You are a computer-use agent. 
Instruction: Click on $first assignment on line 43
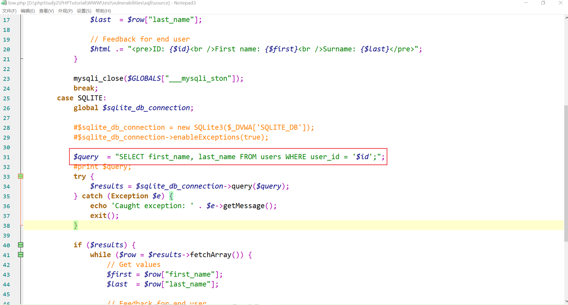pyautogui.click(x=165, y=274)
